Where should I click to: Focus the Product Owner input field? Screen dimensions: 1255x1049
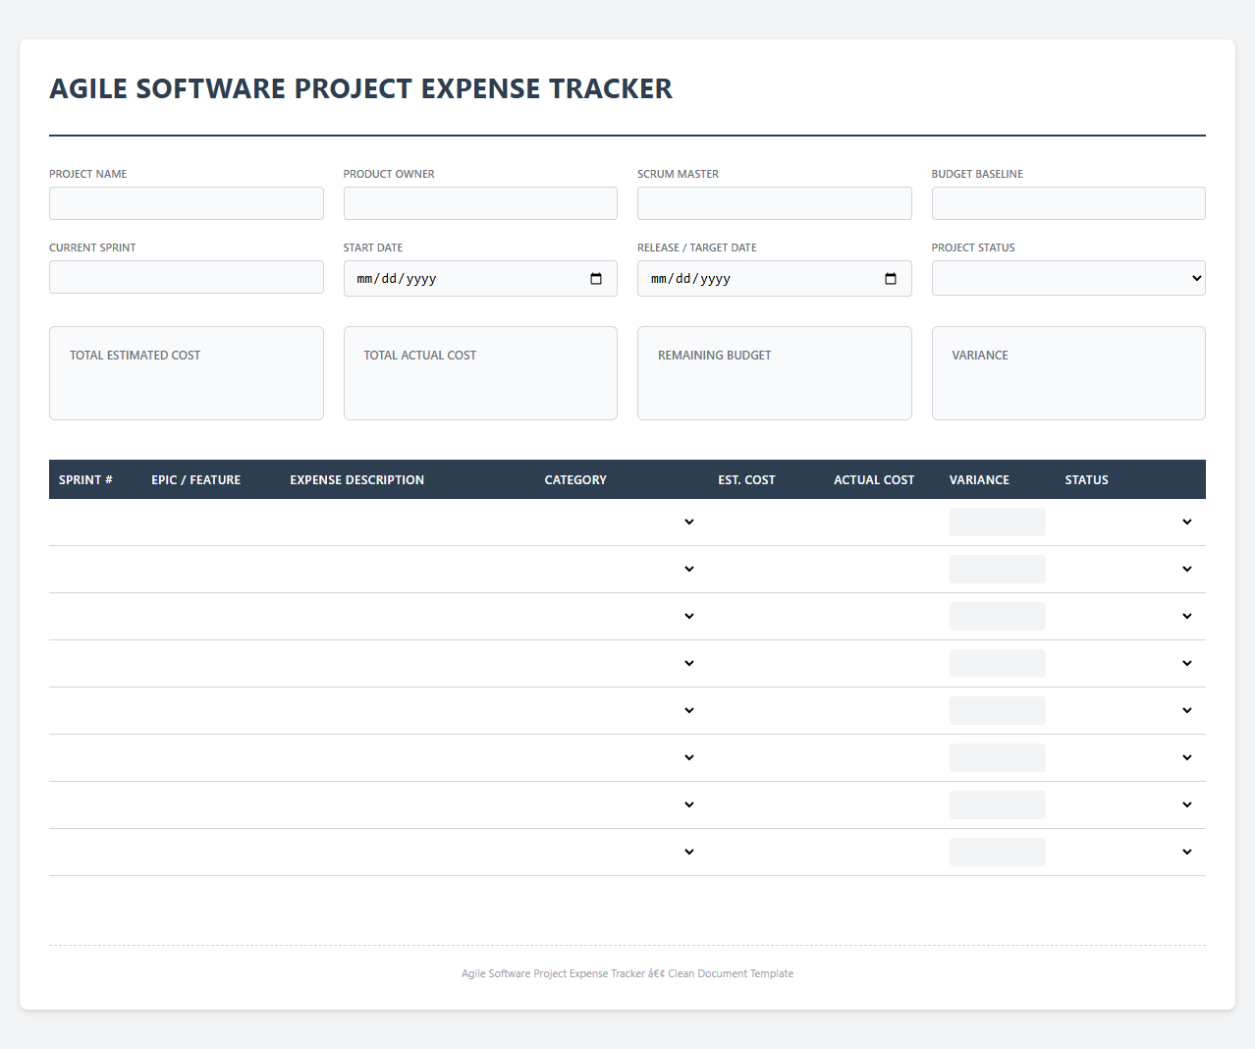(480, 203)
